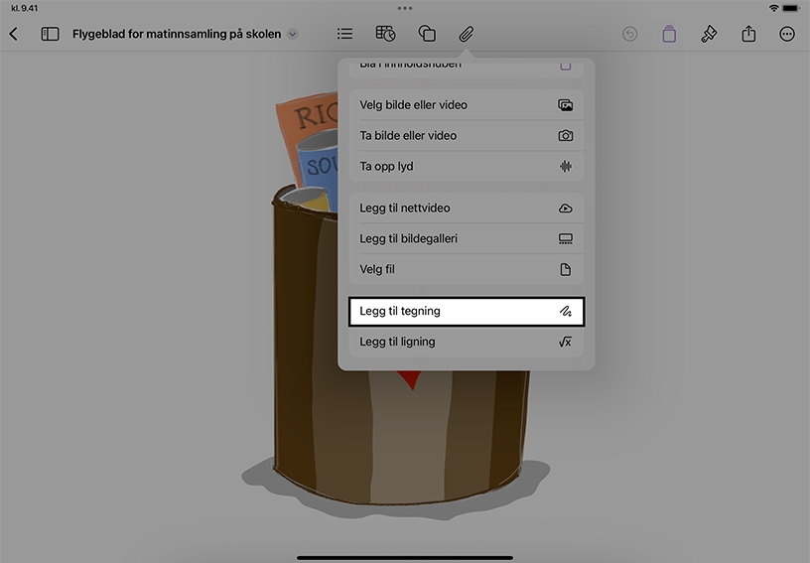
Task: Tap the audio waveform icon
Action: pos(566,166)
